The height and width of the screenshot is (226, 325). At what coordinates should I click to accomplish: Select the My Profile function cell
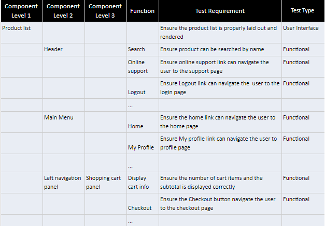(x=143, y=143)
